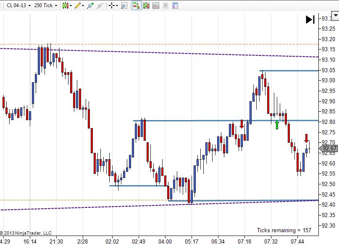Click the zoom in magnifier icon

tap(90, 5)
